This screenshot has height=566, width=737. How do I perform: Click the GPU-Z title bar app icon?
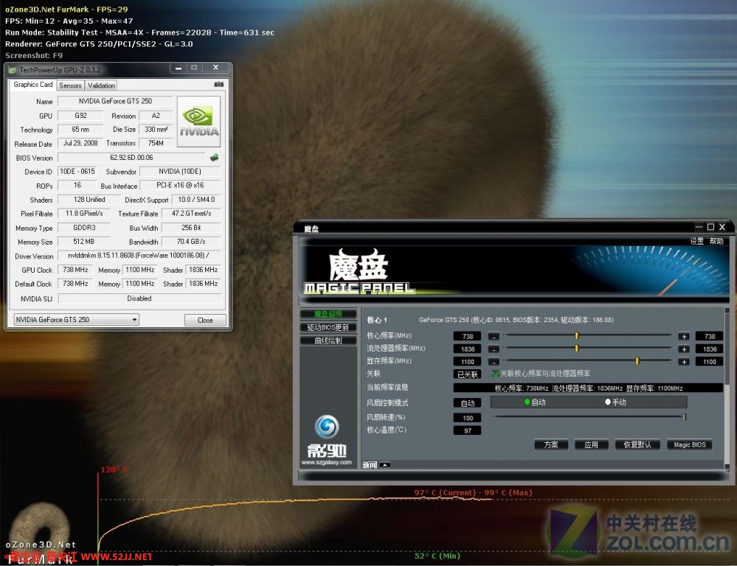[x=13, y=70]
